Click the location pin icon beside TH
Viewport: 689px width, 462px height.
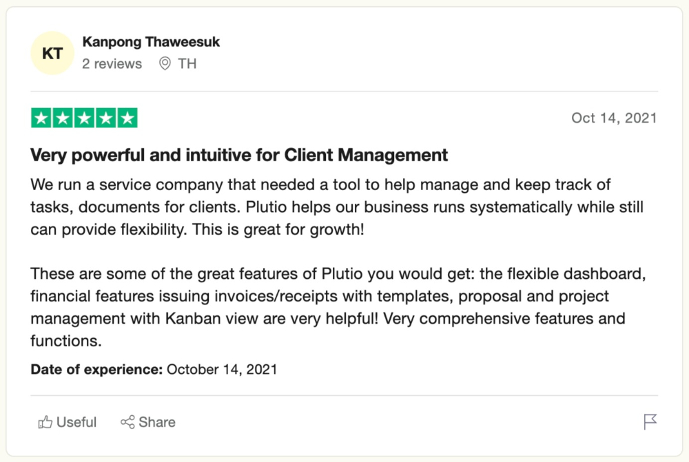[165, 63]
